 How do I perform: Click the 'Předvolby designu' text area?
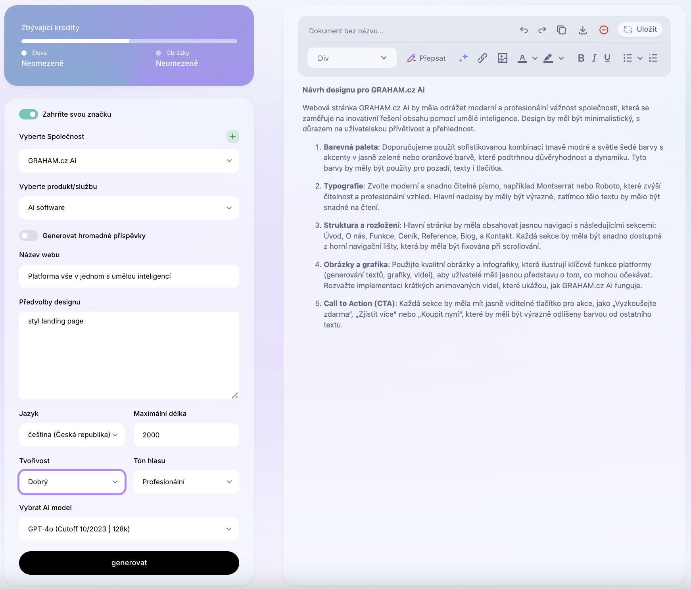[x=129, y=355]
